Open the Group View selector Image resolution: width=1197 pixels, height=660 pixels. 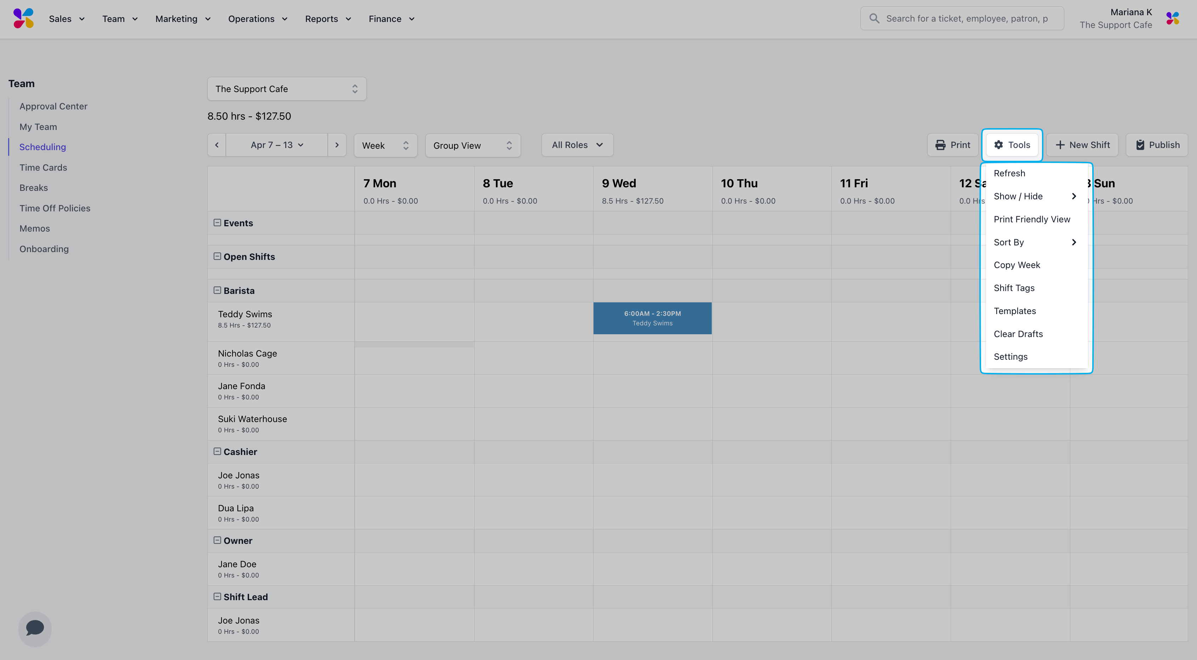coord(472,146)
